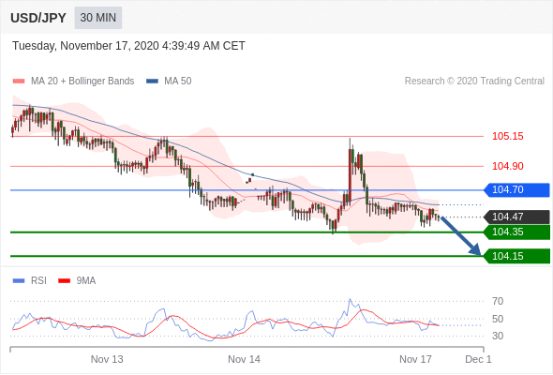Click the Nov 14 date axis label
The width and height of the screenshot is (553, 375).
pos(244,359)
